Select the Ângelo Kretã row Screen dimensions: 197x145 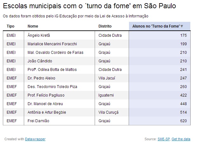(x=39, y=35)
